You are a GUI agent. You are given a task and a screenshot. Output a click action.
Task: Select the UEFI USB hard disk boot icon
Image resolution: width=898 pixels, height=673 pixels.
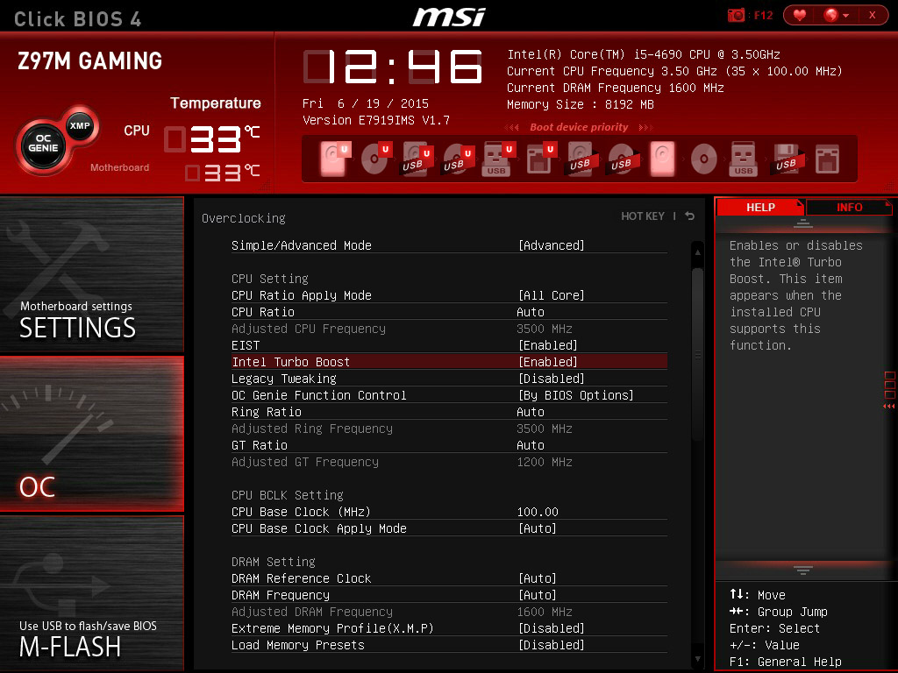[417, 159]
